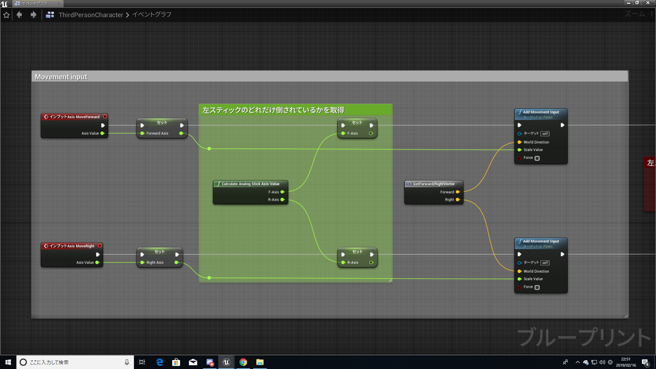Click Forward Axis set node's exec output
The height and width of the screenshot is (369, 656).
[181, 125]
